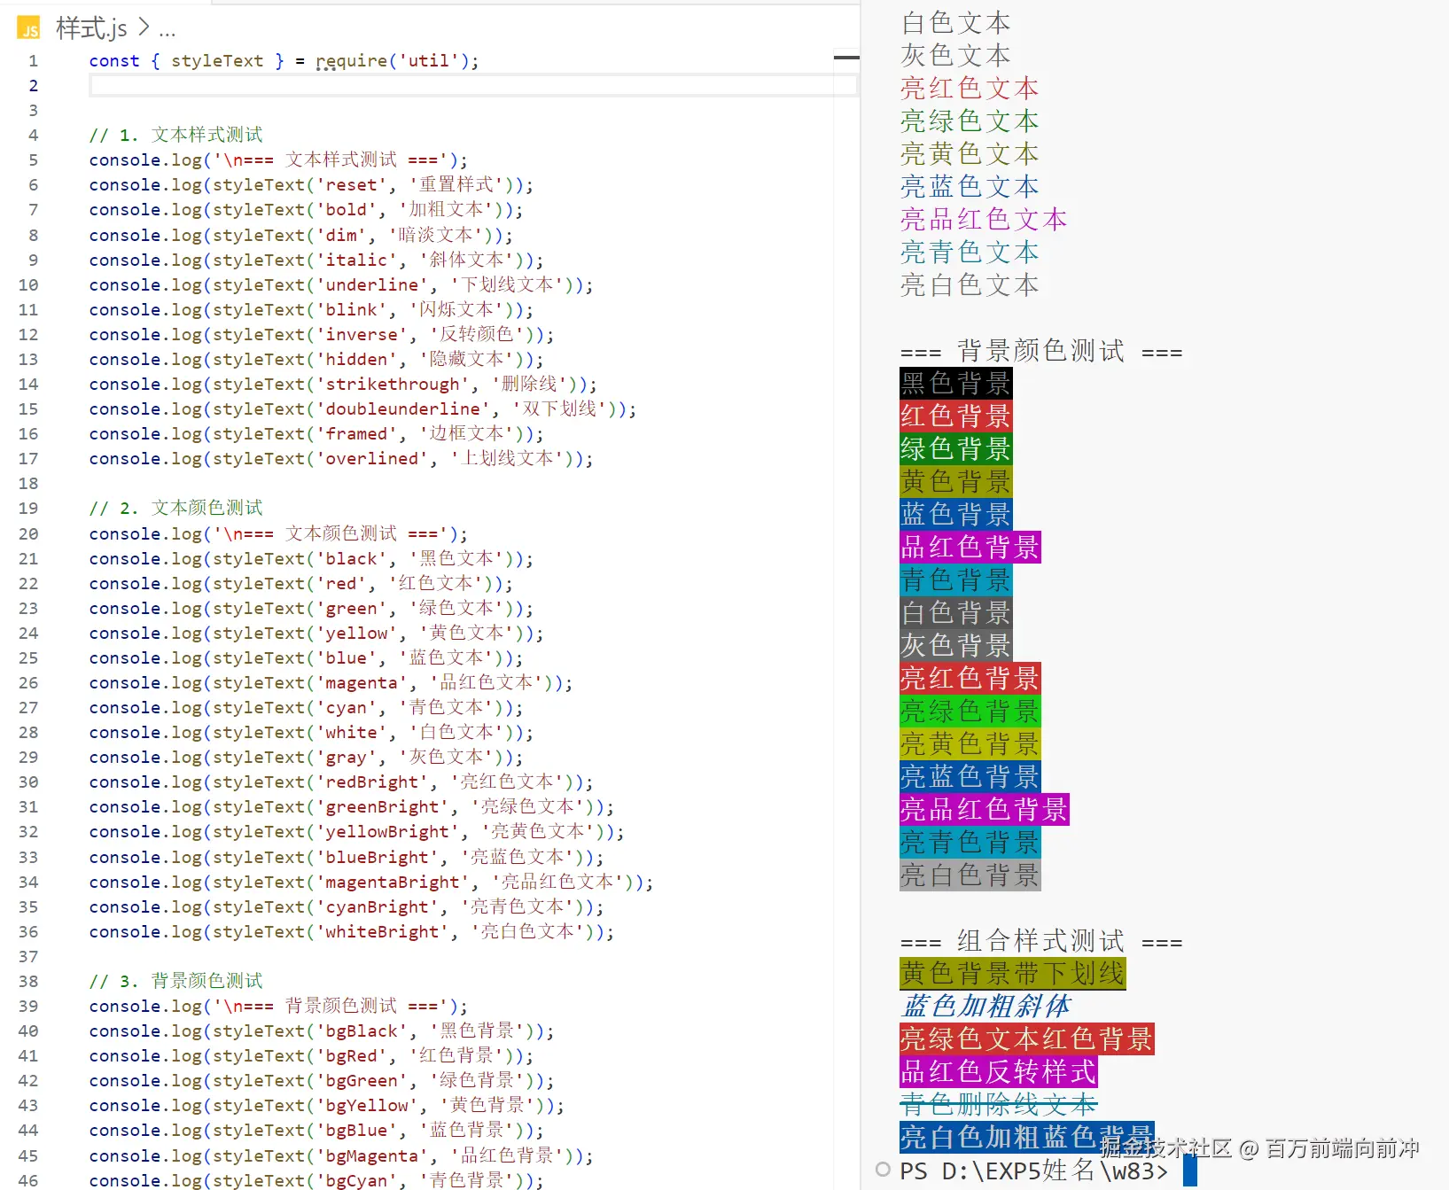This screenshot has height=1190, width=1449.
Task: Click the comment '// 3. 背景颜色测试'
Action: [x=175, y=981]
